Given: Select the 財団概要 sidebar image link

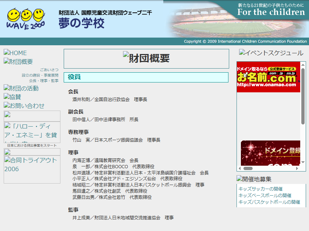Looking at the screenshot, I should tap(18, 62).
